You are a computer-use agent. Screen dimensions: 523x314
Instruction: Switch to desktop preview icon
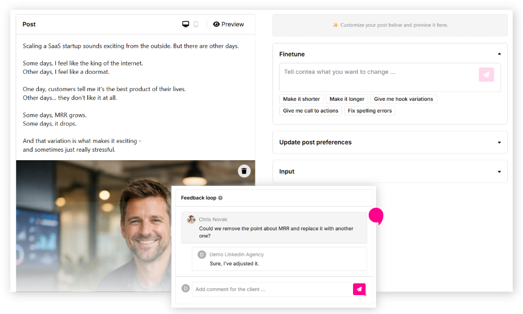[186, 24]
